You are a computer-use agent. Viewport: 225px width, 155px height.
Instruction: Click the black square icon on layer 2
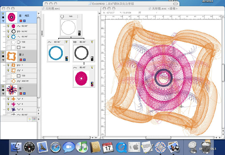pyautogui.click(x=3, y=56)
